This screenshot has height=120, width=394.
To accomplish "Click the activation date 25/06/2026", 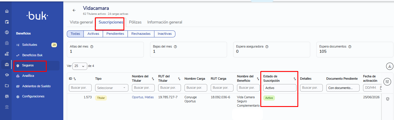I will coord(371,97).
